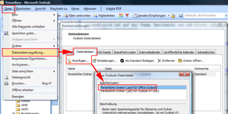Click the Weiterleiten forward icon

click(95, 16)
